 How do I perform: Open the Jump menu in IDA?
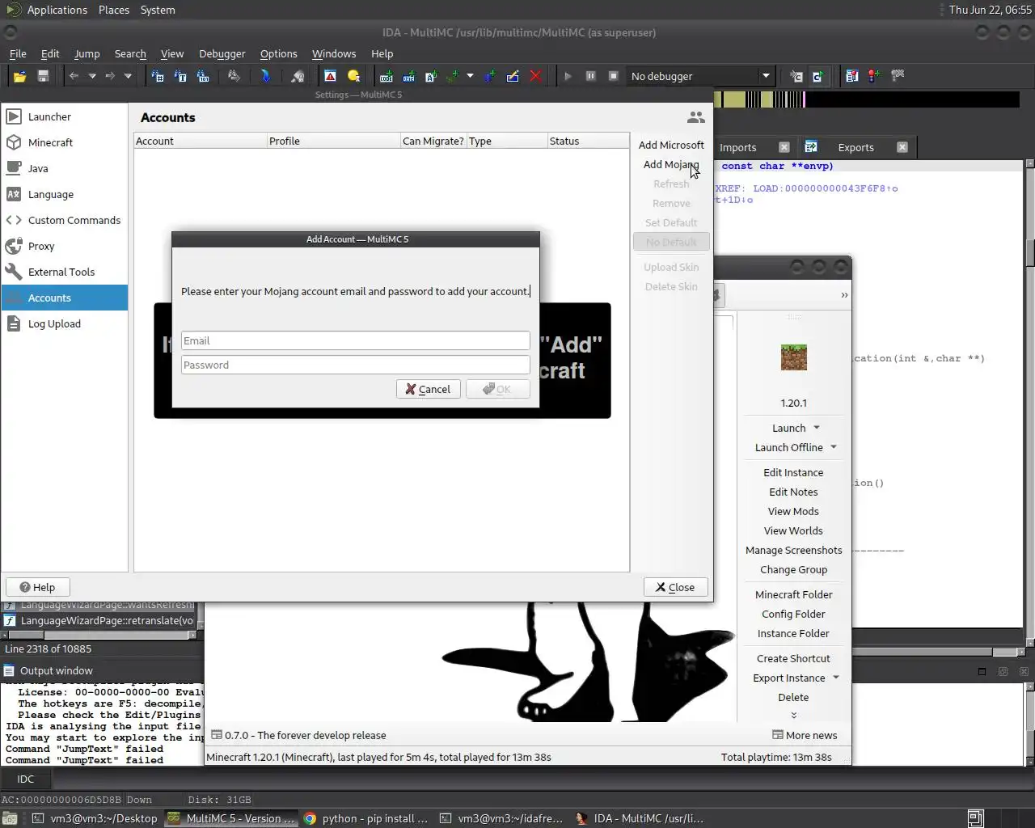[x=87, y=53]
